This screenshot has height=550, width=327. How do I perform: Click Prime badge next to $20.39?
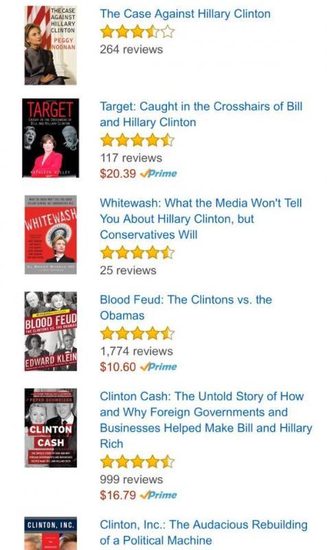tap(159, 173)
